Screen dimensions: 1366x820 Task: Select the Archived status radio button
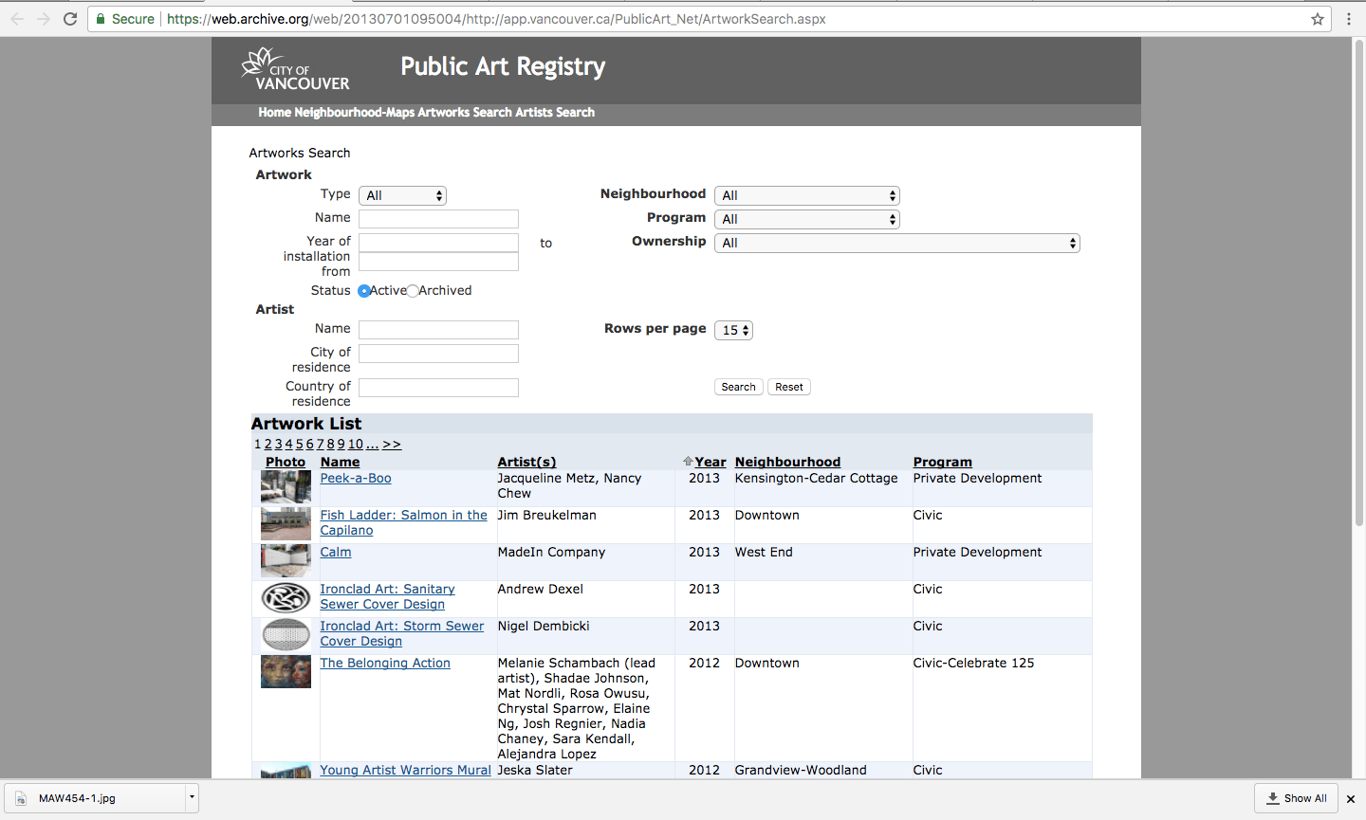[413, 291]
